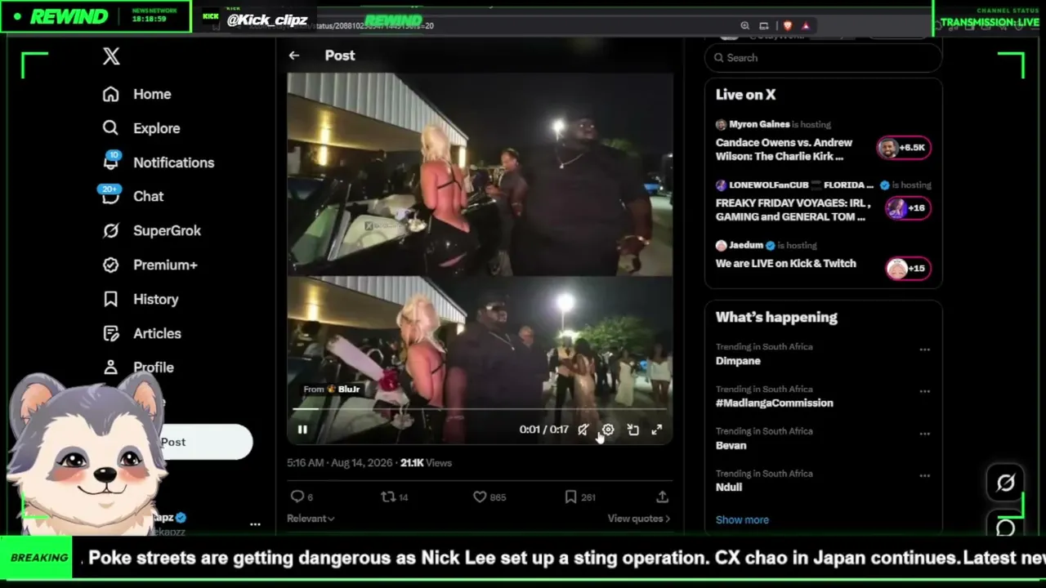Open the Dimpane trending topic
Screen dimensions: 1046x588
click(738, 361)
